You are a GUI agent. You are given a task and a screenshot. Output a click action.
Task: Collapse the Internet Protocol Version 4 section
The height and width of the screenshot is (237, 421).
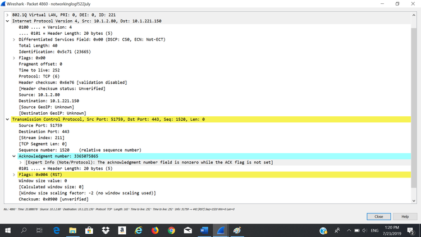pyautogui.click(x=7, y=21)
